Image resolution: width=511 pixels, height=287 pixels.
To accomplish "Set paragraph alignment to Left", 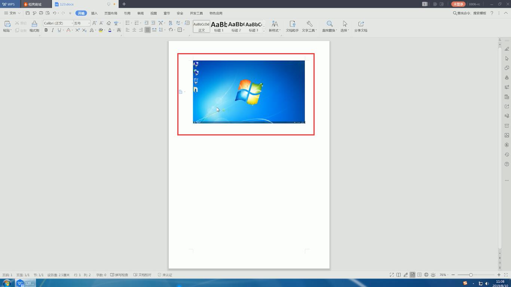I will [x=128, y=30].
